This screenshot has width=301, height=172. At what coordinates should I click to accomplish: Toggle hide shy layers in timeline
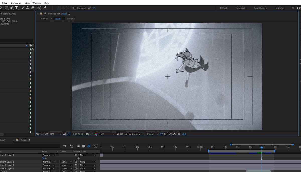[x=78, y=146]
